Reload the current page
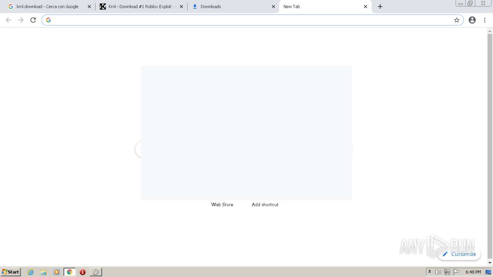This screenshot has height=277, width=493. tap(33, 20)
